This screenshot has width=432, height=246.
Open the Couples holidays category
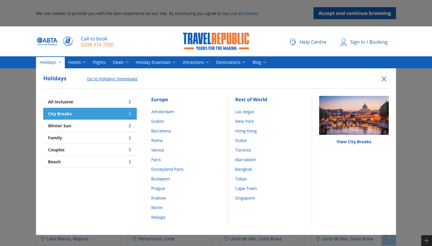coord(90,150)
